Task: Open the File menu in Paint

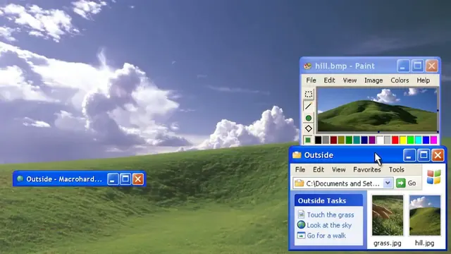Action: (x=311, y=80)
